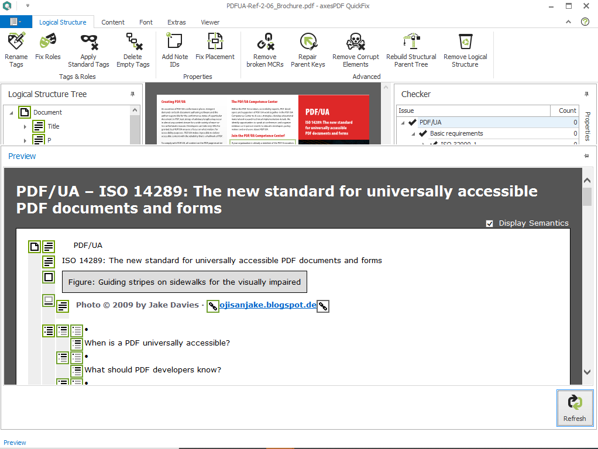Image resolution: width=598 pixels, height=449 pixels.
Task: Select the Basic requirements row in Checker
Action: (x=488, y=133)
